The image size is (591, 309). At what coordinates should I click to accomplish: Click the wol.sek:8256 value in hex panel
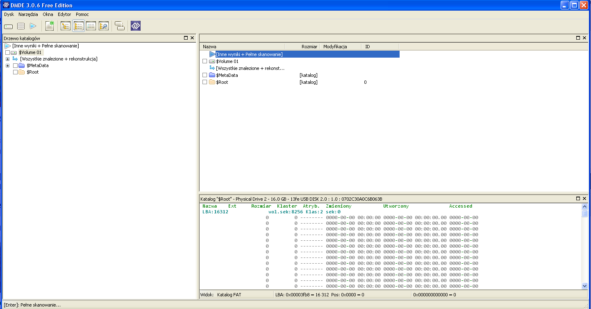(x=286, y=212)
